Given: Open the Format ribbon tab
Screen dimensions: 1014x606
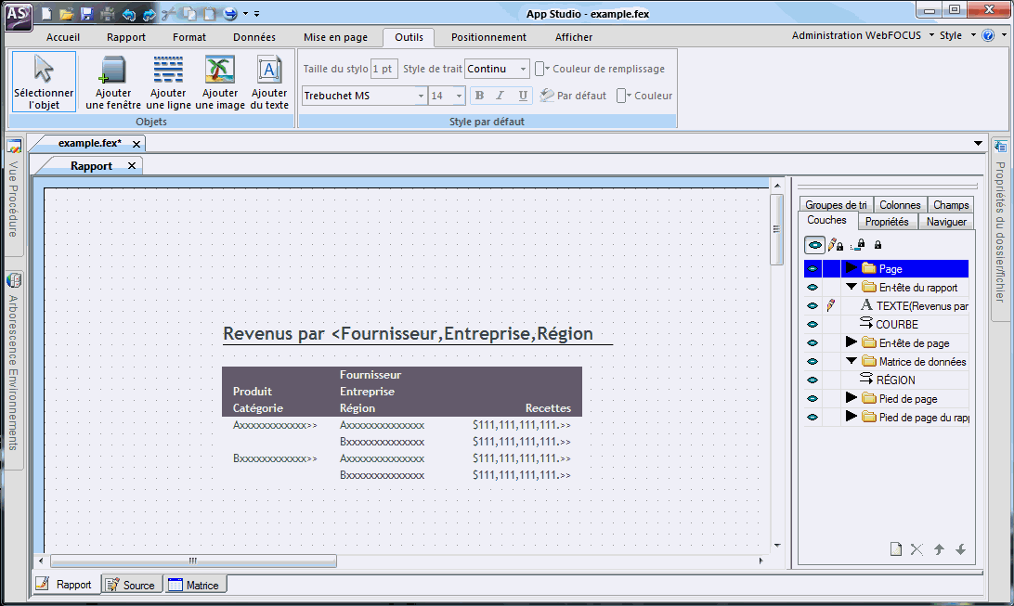Looking at the screenshot, I should (189, 37).
